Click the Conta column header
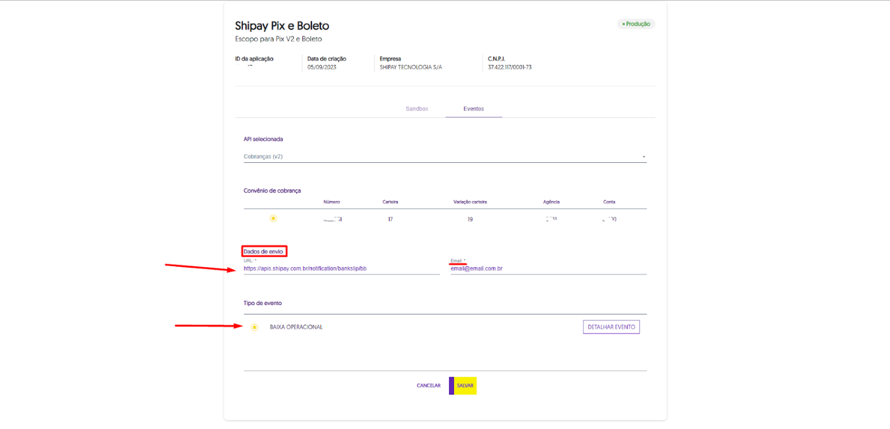890x429 pixels. click(x=609, y=202)
